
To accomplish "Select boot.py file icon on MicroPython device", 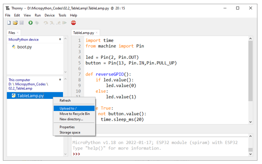I will pyautogui.click(x=13, y=47).
